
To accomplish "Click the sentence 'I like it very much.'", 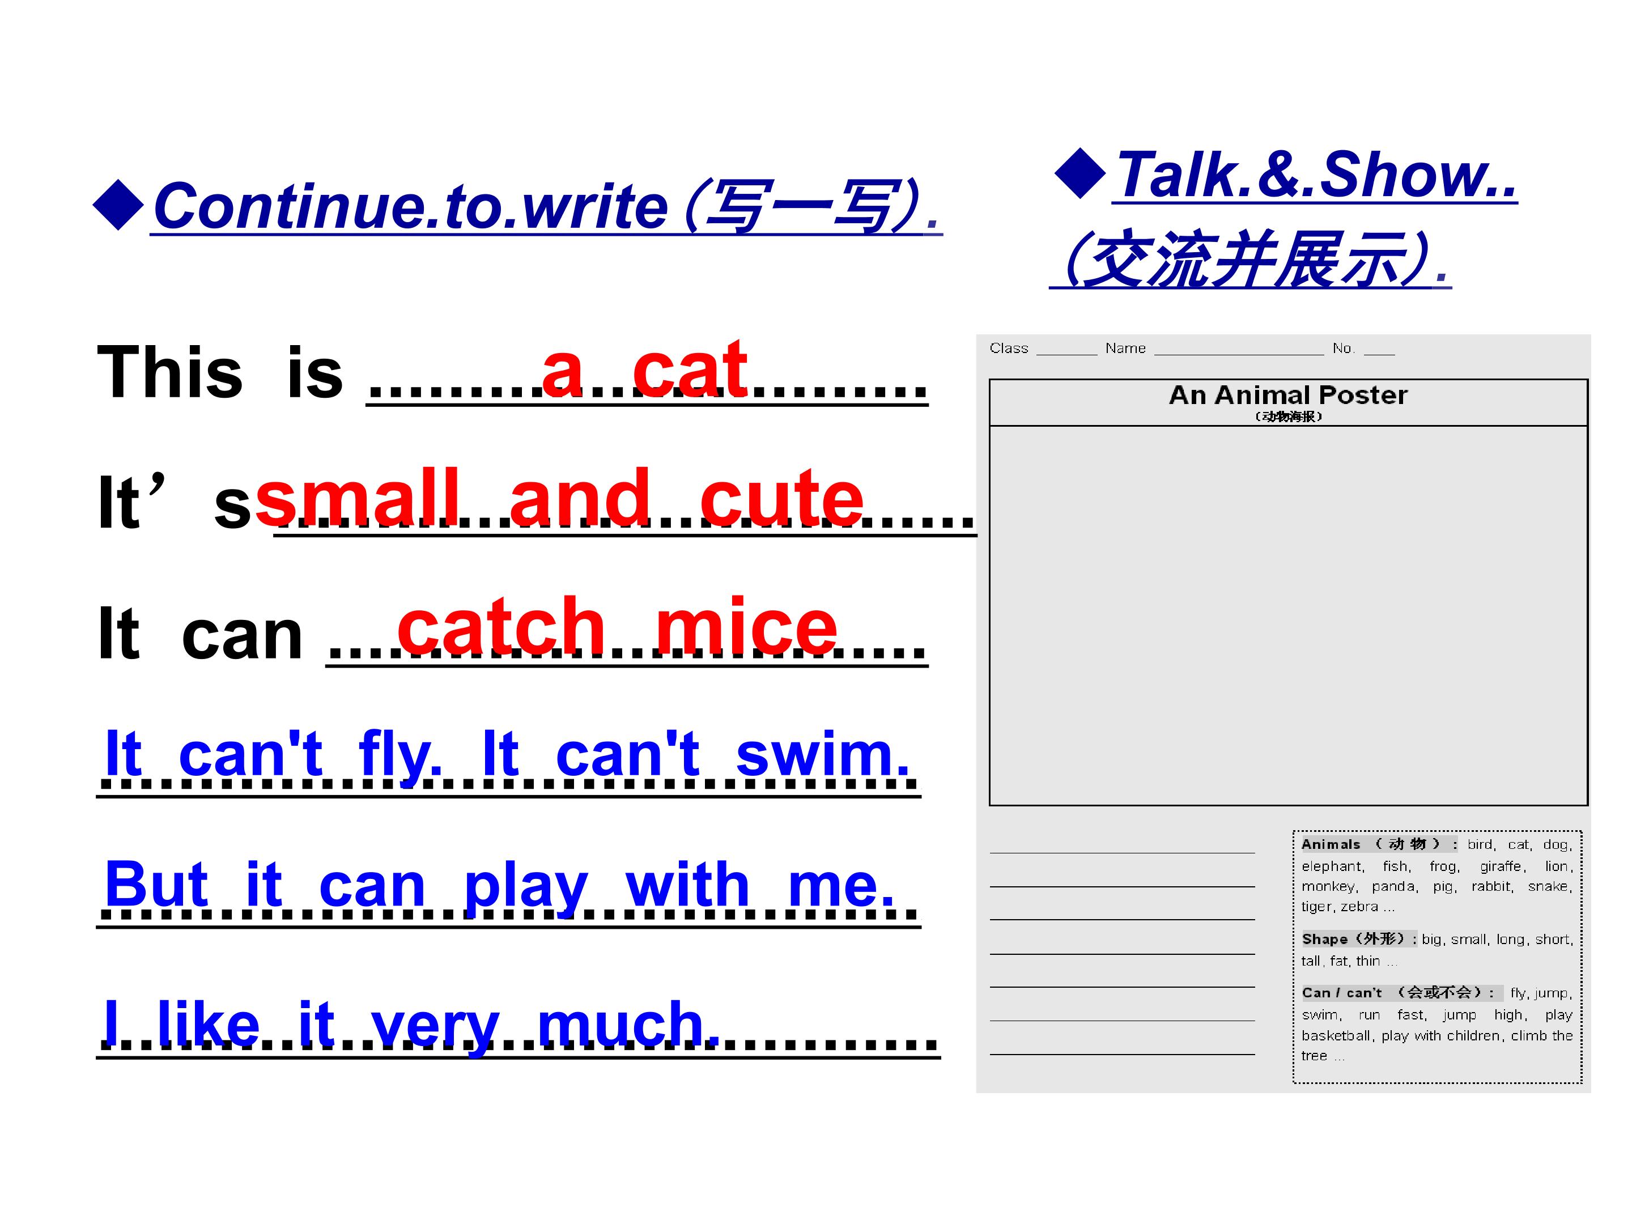I will (412, 1025).
